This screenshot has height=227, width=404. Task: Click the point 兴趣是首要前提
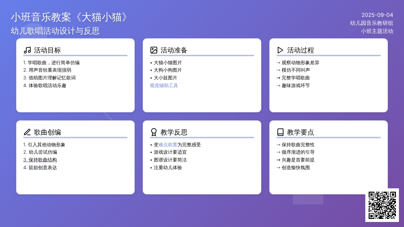pos(296,160)
